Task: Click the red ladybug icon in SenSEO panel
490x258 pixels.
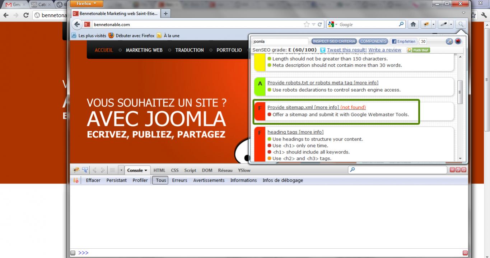Action: [x=458, y=41]
